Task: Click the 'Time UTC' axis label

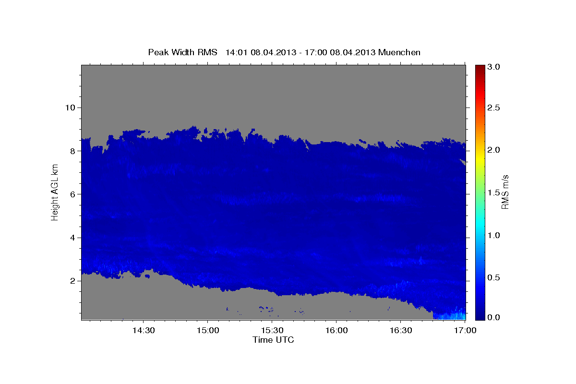Action: [x=273, y=340]
